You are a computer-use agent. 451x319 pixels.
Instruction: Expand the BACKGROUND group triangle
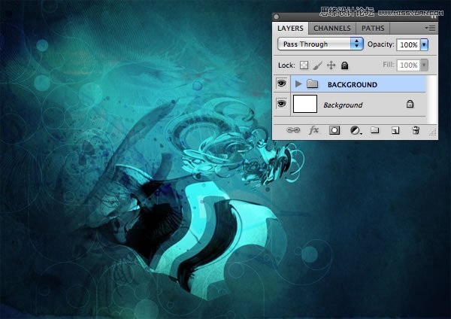(298, 84)
